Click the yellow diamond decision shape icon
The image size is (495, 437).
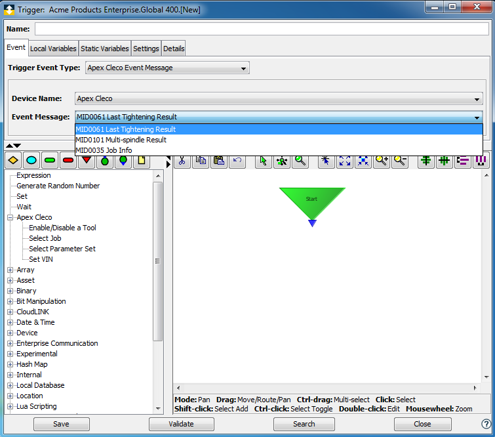pos(13,161)
